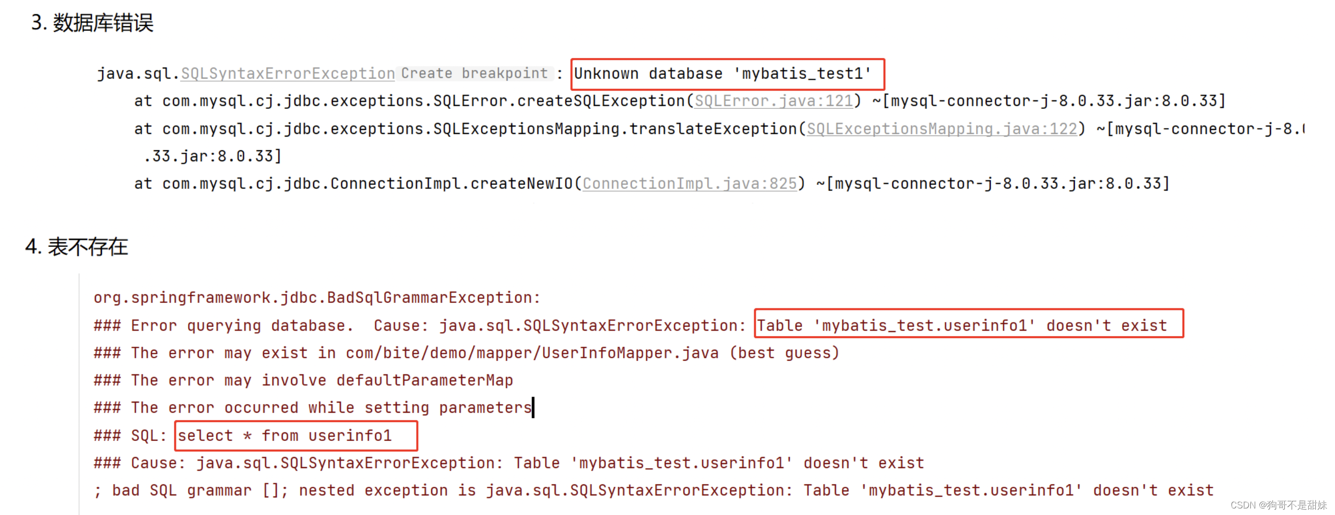Click the boxed Table 'mybatis_test.userinfo1' doesn't exist text
Image resolution: width=1335 pixels, height=515 pixels.
[x=962, y=326]
